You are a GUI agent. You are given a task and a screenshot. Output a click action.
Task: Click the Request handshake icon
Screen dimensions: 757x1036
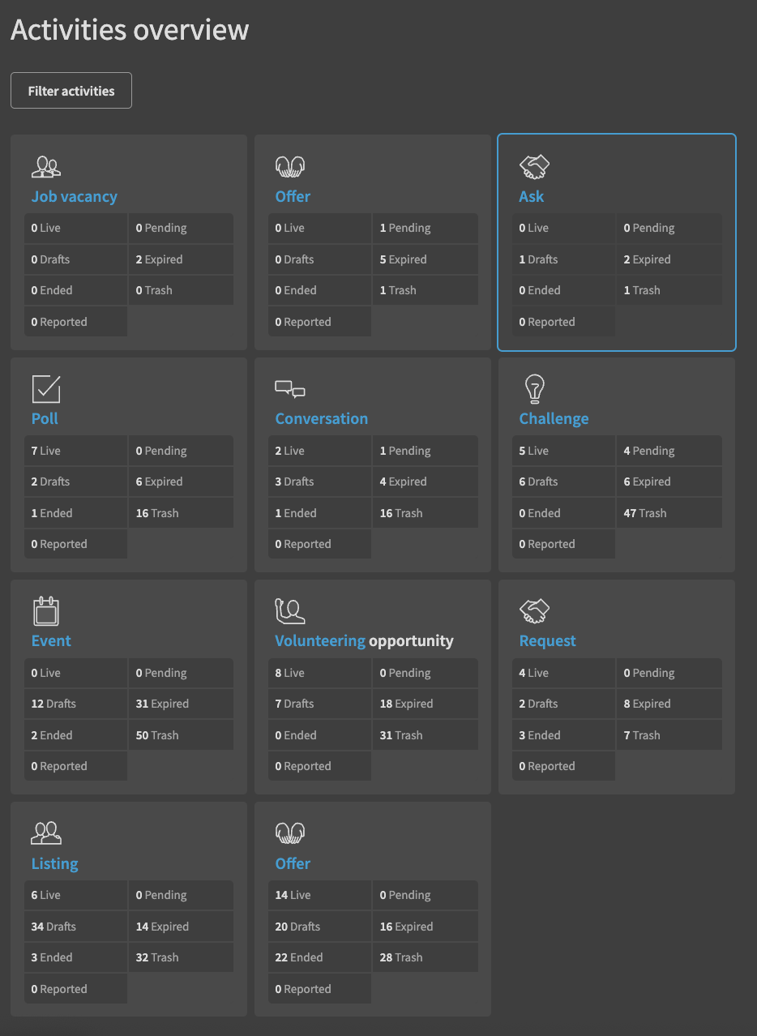tap(534, 611)
